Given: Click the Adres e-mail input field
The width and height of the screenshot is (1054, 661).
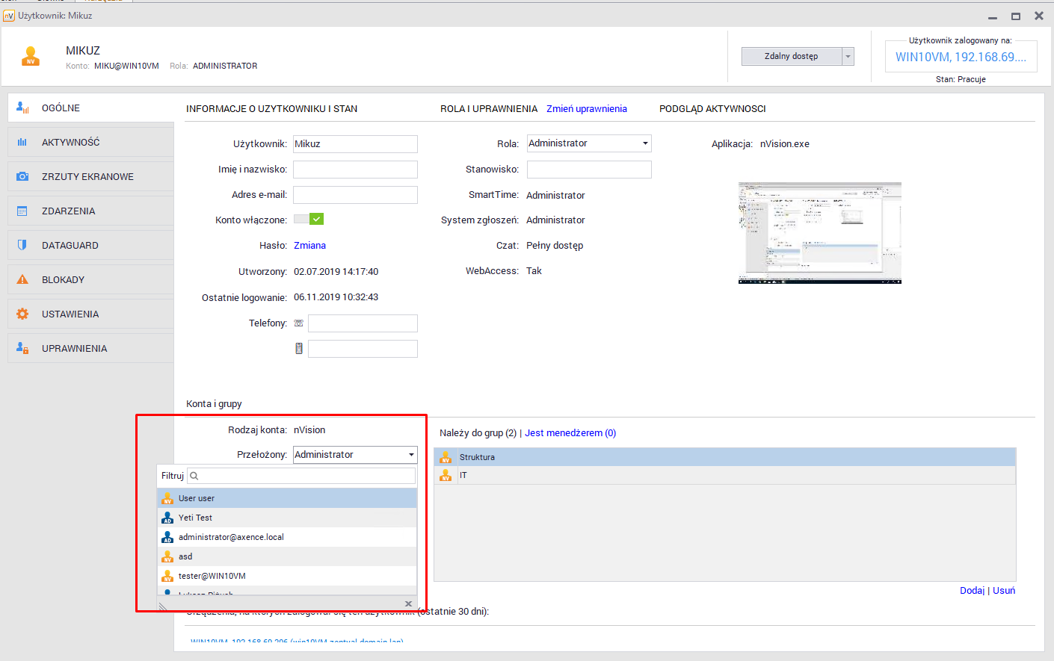Looking at the screenshot, I should tap(355, 195).
